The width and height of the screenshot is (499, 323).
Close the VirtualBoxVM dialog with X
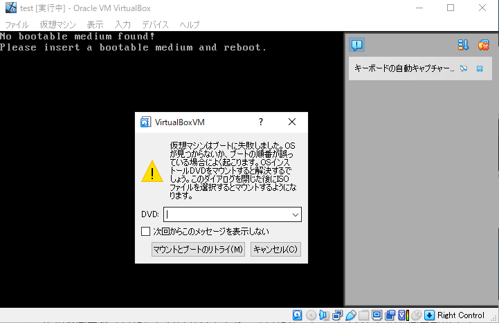[x=292, y=122]
